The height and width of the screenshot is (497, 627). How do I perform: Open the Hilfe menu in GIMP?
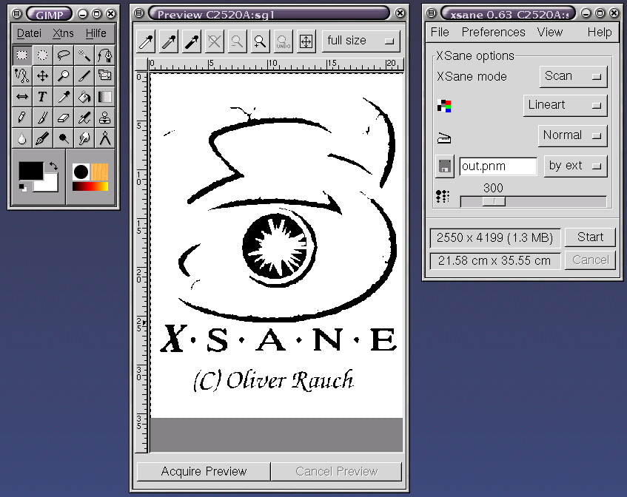click(96, 33)
